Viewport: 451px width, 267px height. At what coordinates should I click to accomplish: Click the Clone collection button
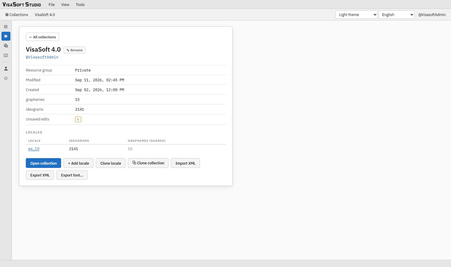148,163
